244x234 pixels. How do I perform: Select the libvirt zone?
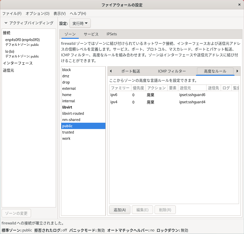[x=67, y=107]
